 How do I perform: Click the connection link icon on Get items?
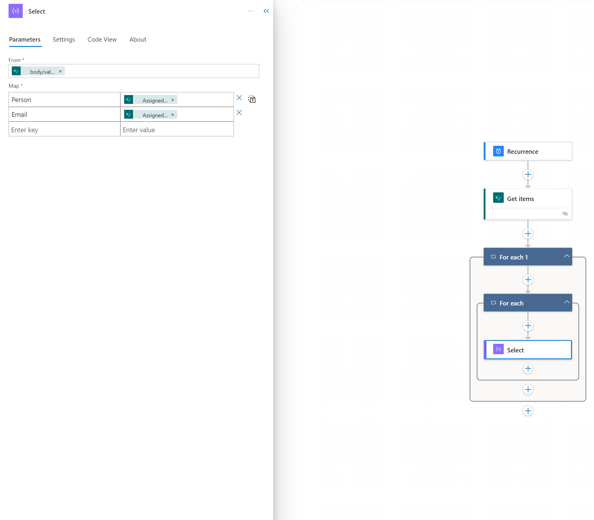tap(565, 214)
